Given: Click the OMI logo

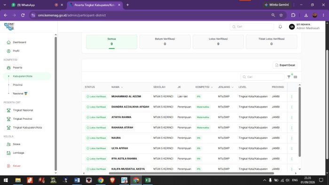Looking at the screenshot, I should (x=9, y=27).
